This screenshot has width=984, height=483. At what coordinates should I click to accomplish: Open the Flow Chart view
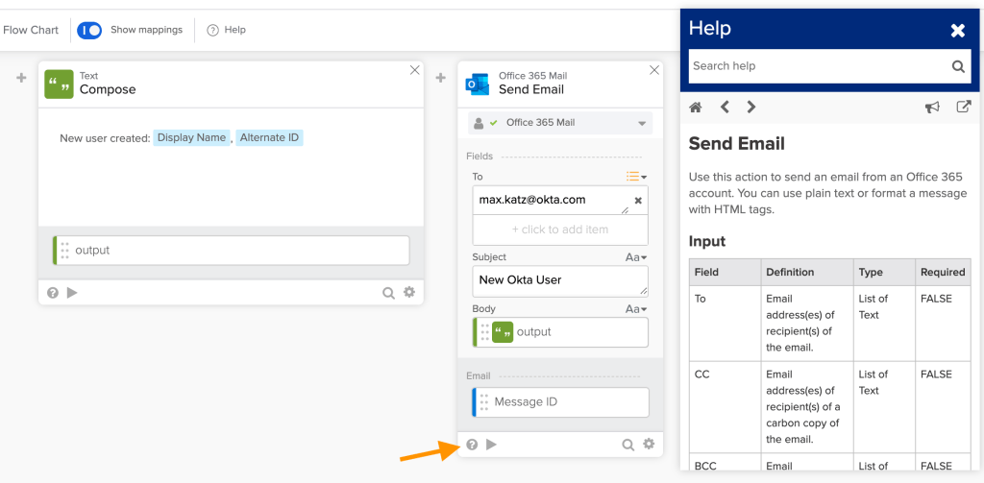tap(30, 30)
